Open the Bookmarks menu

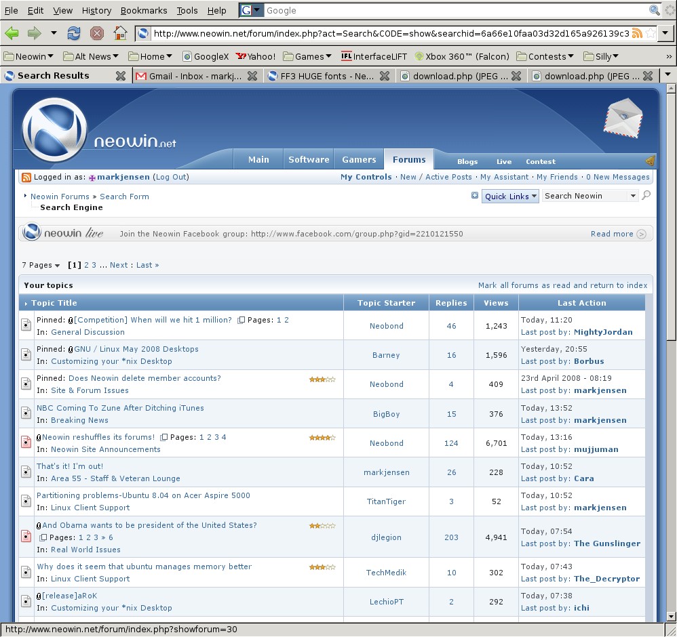pyautogui.click(x=143, y=10)
